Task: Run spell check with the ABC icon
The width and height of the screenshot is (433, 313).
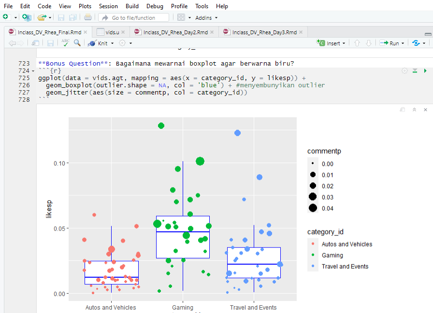Action: (x=65, y=42)
